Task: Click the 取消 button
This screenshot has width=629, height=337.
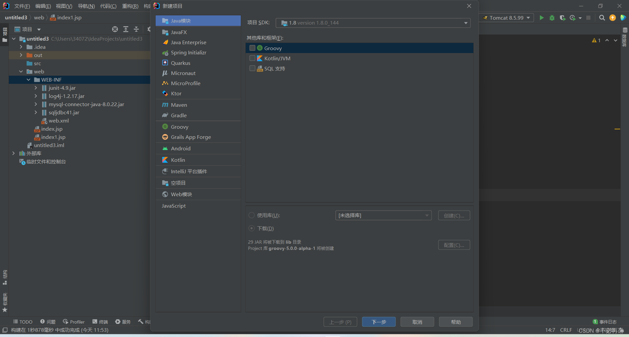Action: (417, 322)
